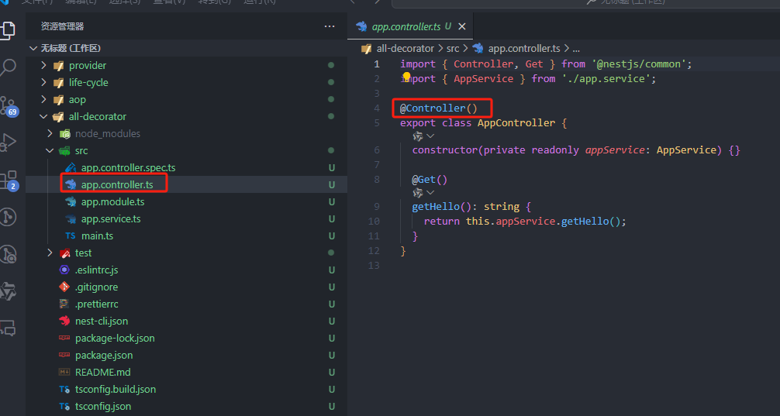
Task: Click the markdown icon beside README.md
Action: pos(64,373)
